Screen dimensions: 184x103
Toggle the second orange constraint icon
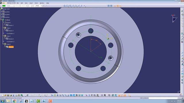[x=118, y=6]
